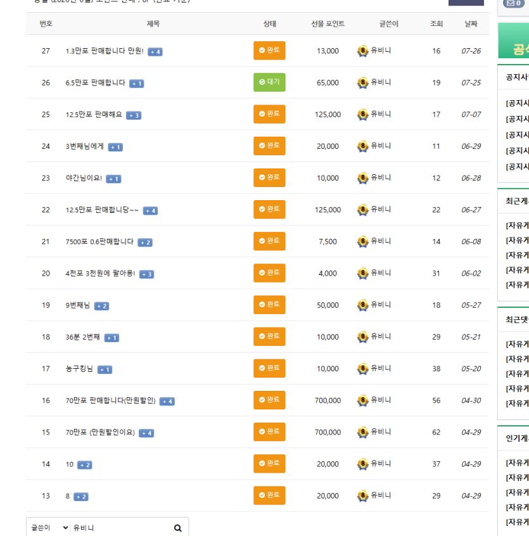Click author name 유비니 in row 26
This screenshot has width=529, height=536.
[381, 82]
